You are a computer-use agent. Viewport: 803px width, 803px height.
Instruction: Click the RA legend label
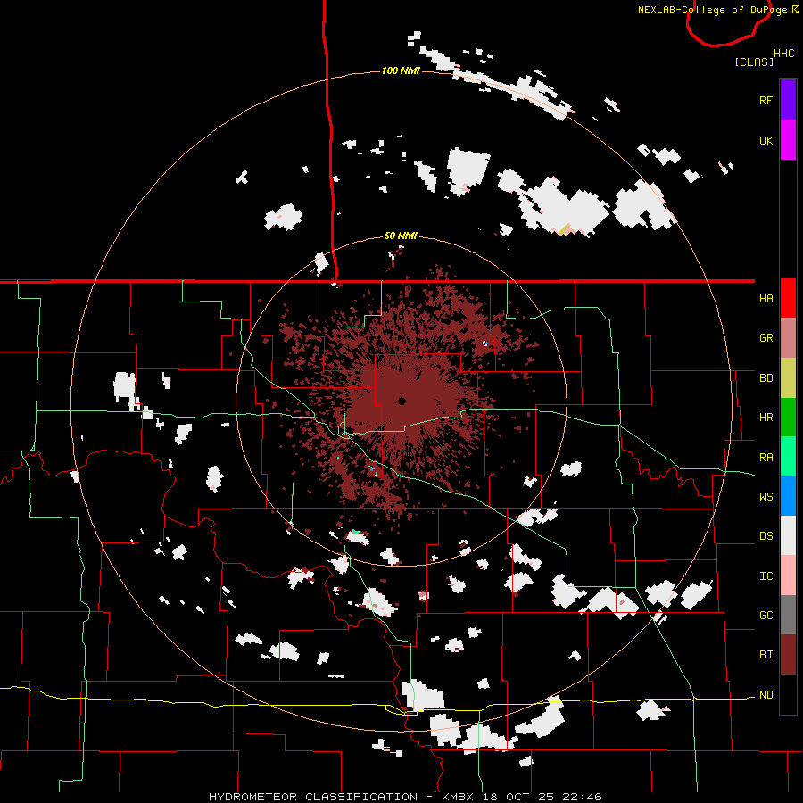point(766,458)
